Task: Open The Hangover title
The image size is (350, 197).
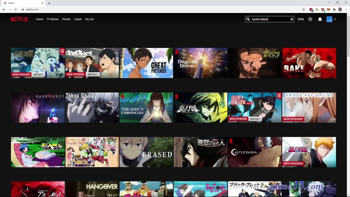Action: click(92, 189)
